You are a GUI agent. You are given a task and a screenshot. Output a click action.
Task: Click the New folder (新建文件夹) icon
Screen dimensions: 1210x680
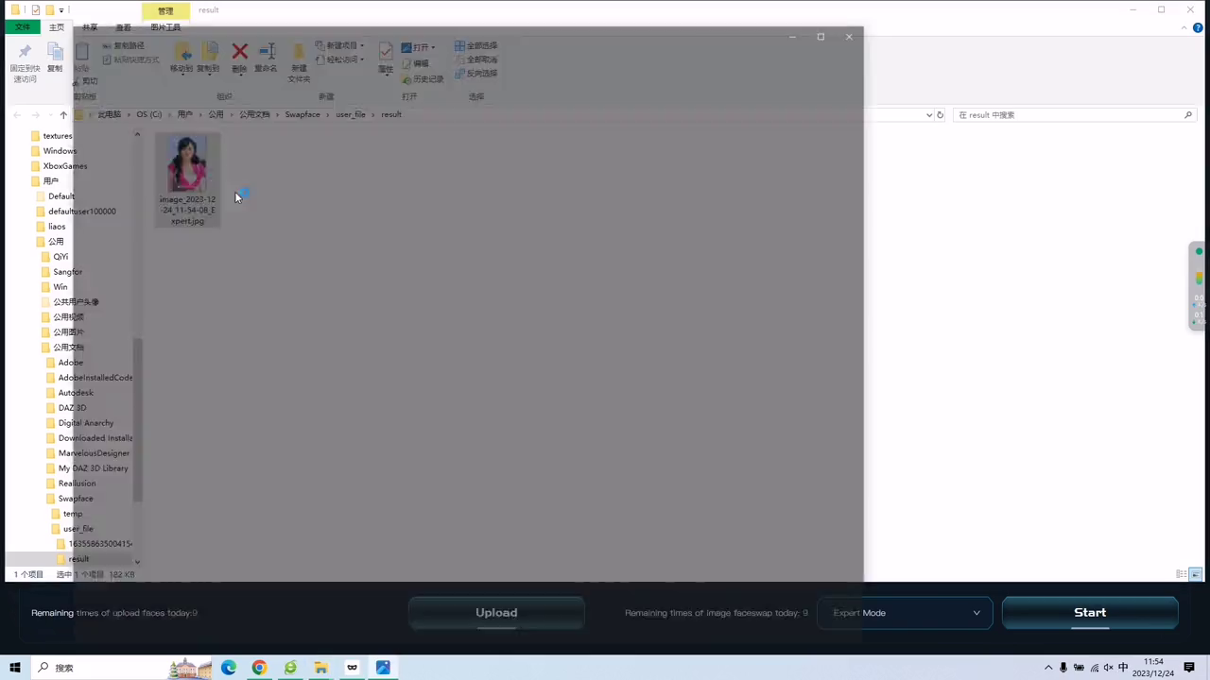(299, 52)
